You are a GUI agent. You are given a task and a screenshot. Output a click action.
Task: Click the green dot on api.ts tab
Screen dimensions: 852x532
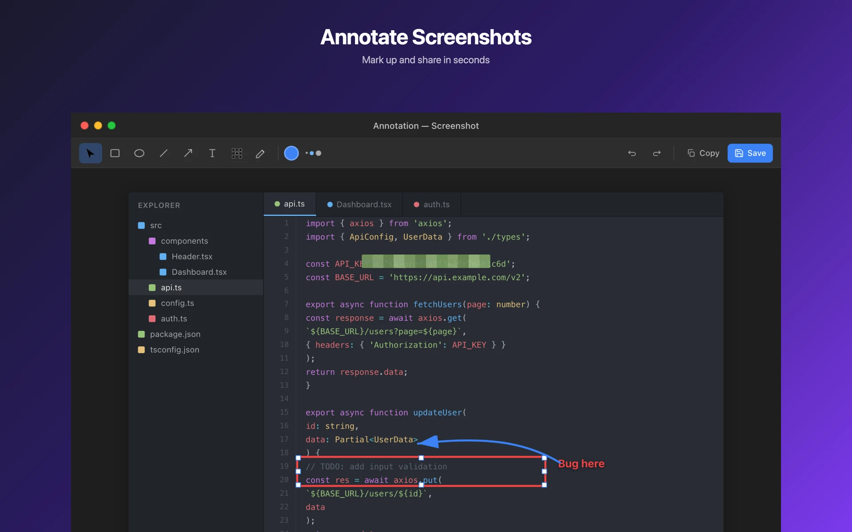point(277,204)
